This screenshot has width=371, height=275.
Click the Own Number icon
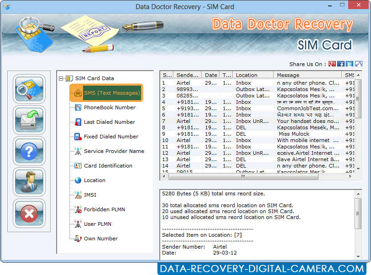[x=78, y=239]
